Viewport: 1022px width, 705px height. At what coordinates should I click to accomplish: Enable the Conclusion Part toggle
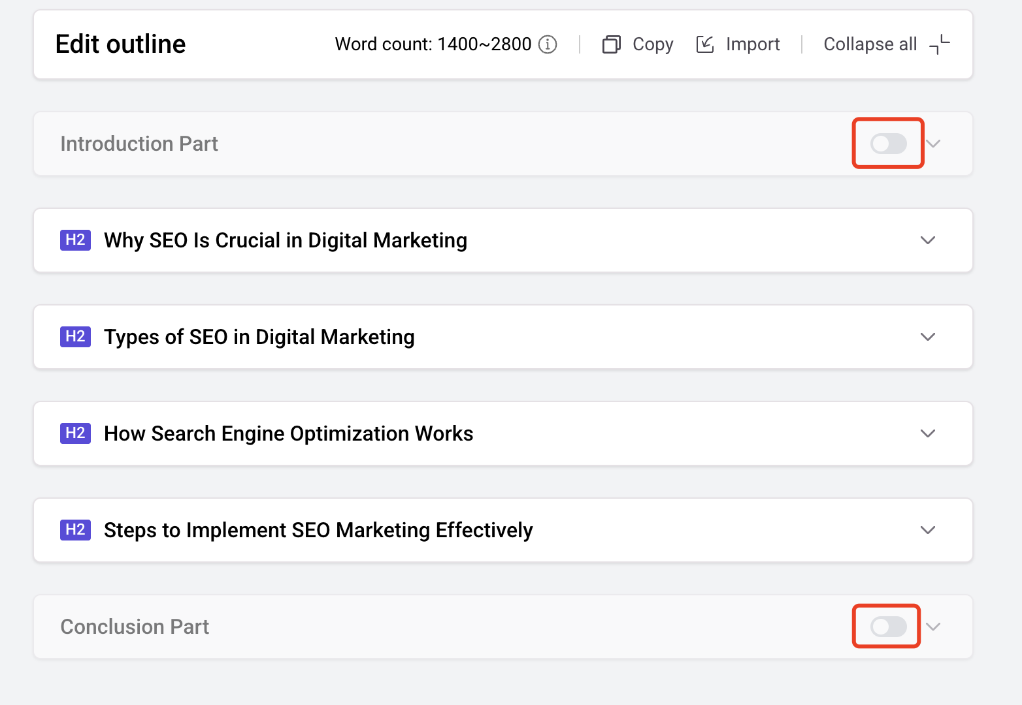(889, 627)
